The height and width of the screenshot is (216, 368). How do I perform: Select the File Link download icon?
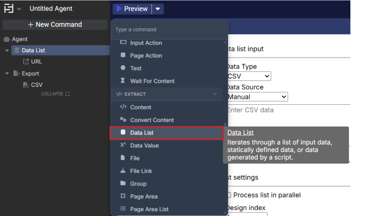pos(123,171)
